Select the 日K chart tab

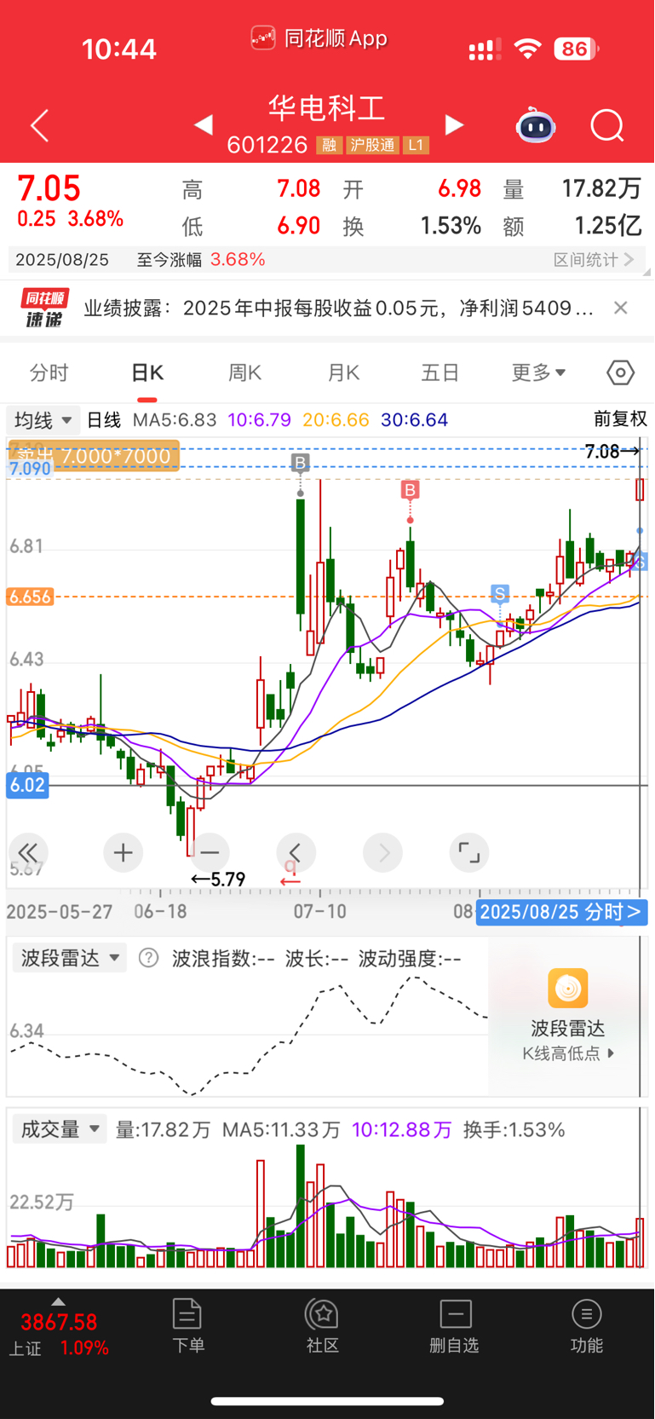(147, 373)
